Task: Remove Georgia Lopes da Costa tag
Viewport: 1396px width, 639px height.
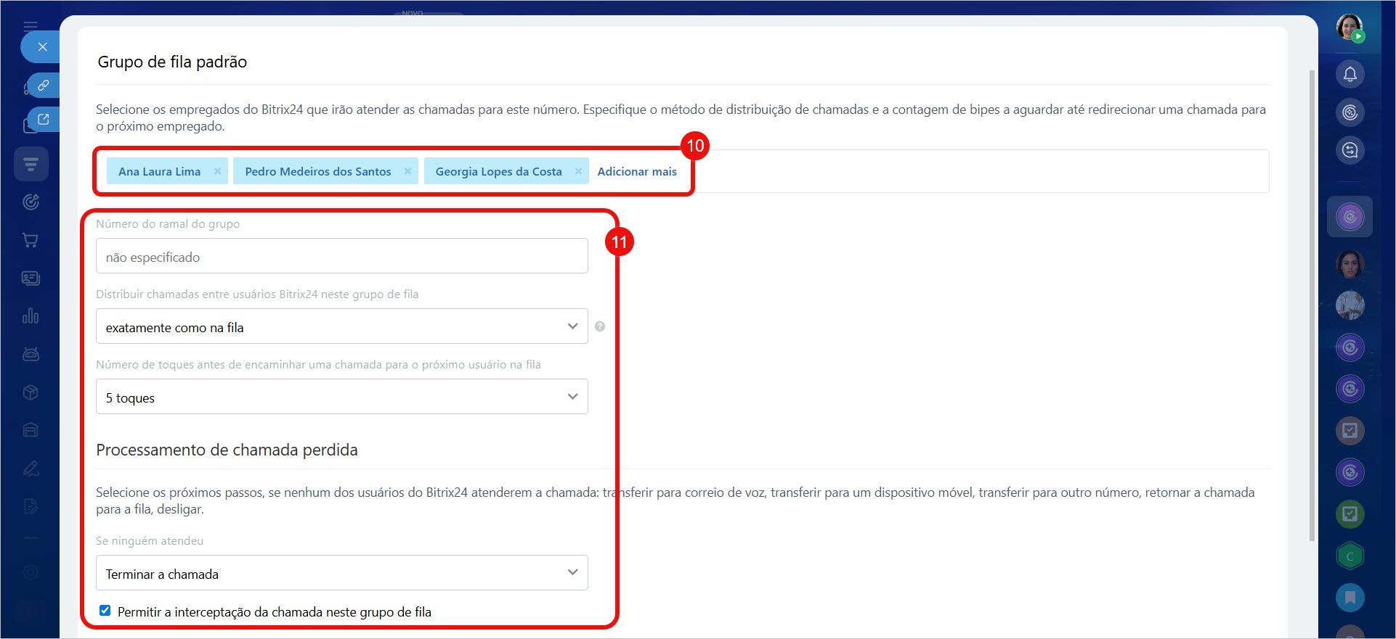Action: [x=578, y=171]
